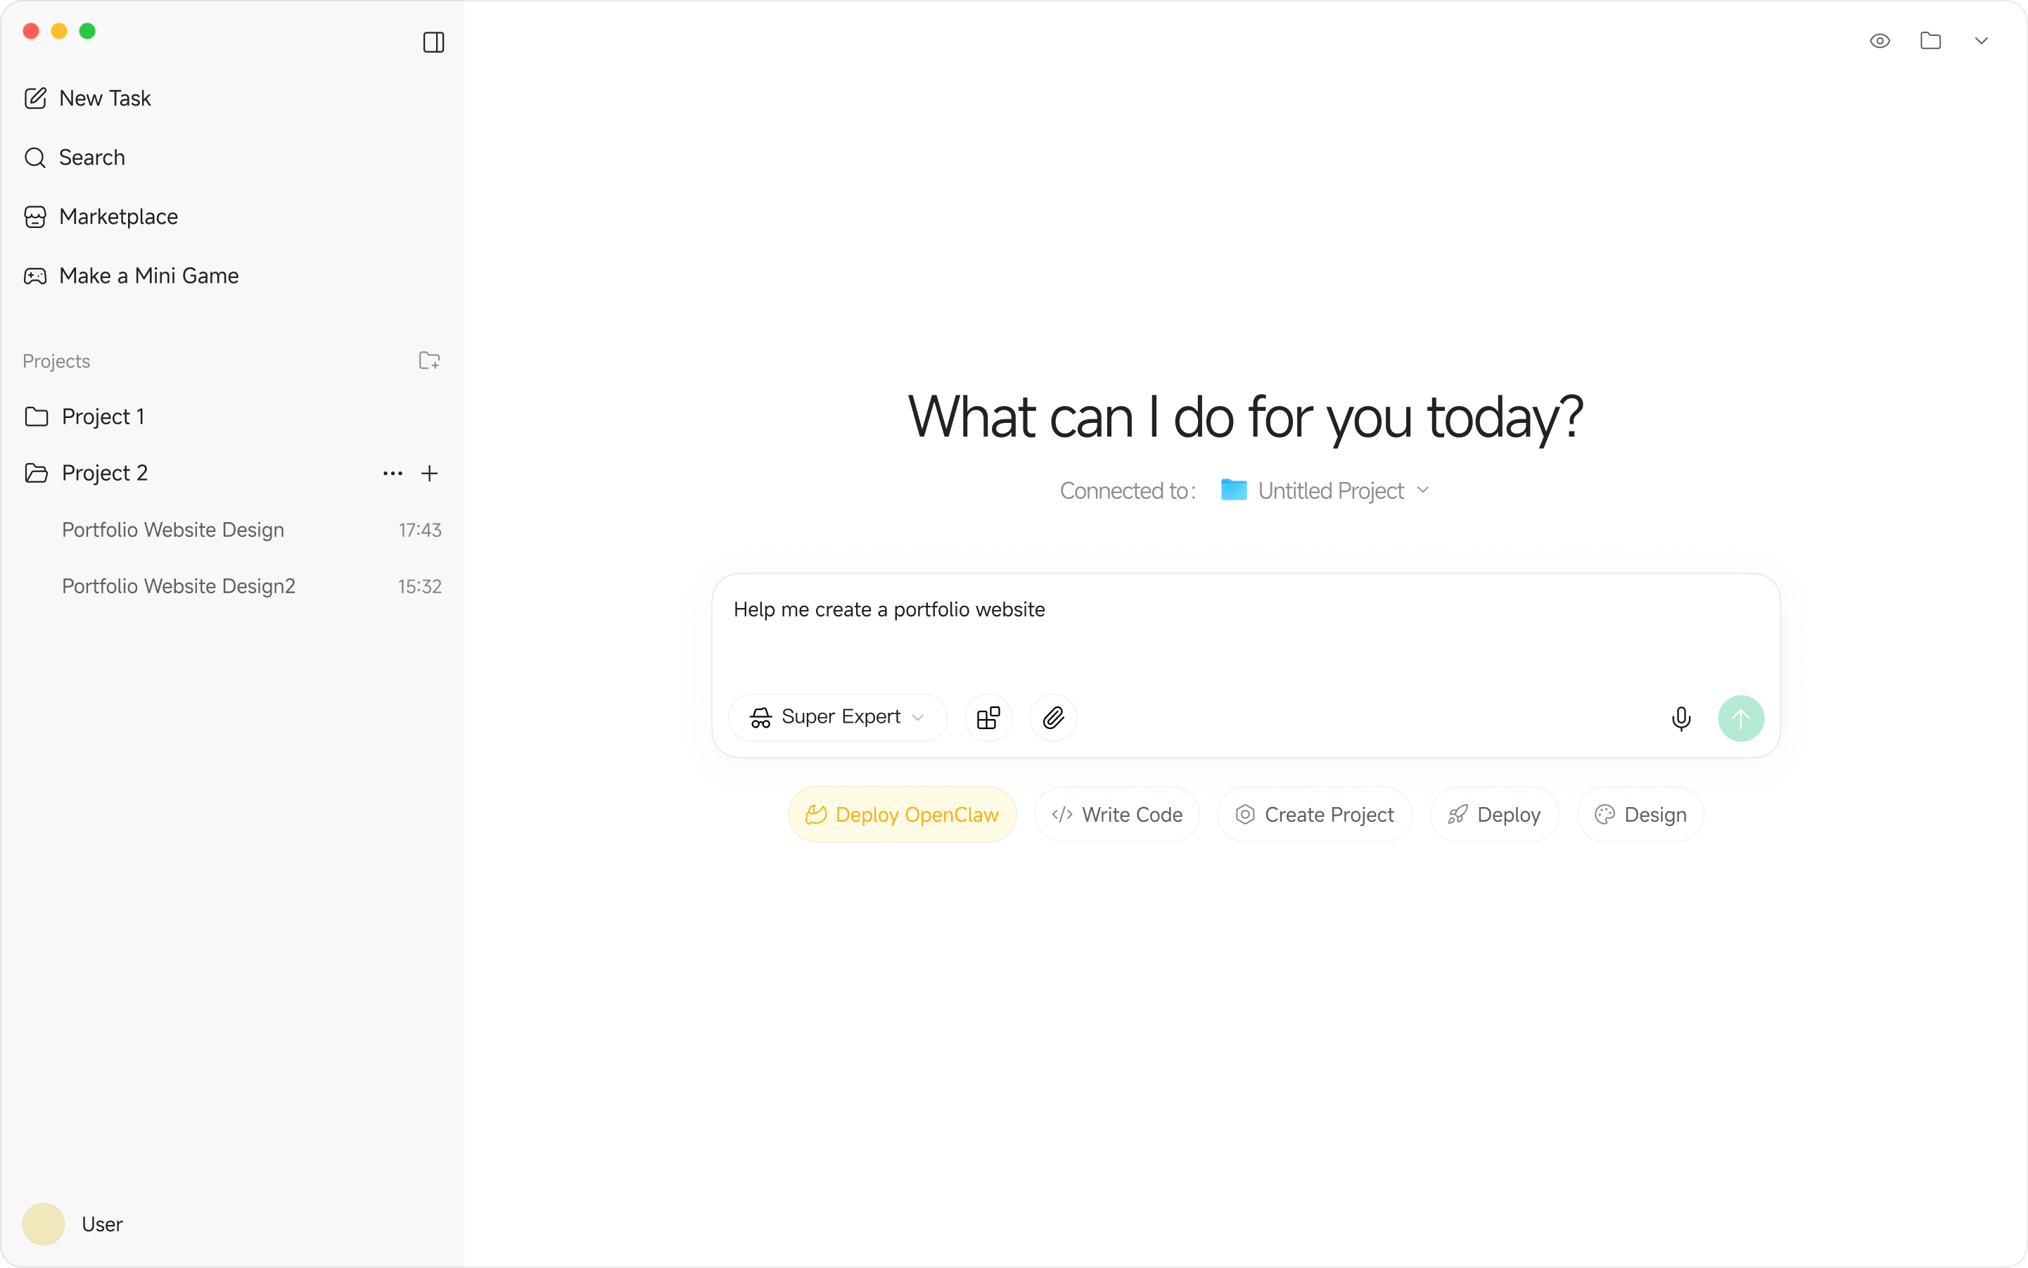This screenshot has width=2028, height=1268.
Task: Open Project 2 options with the ellipsis
Action: click(392, 473)
